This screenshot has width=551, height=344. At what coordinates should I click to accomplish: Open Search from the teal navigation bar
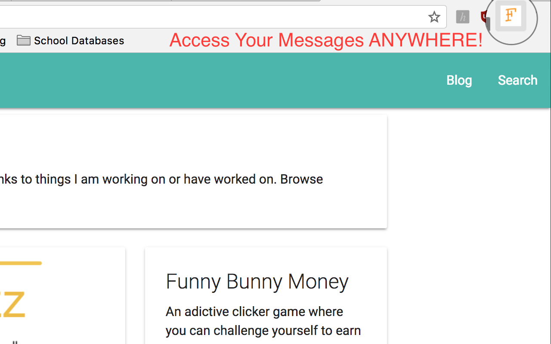(517, 80)
